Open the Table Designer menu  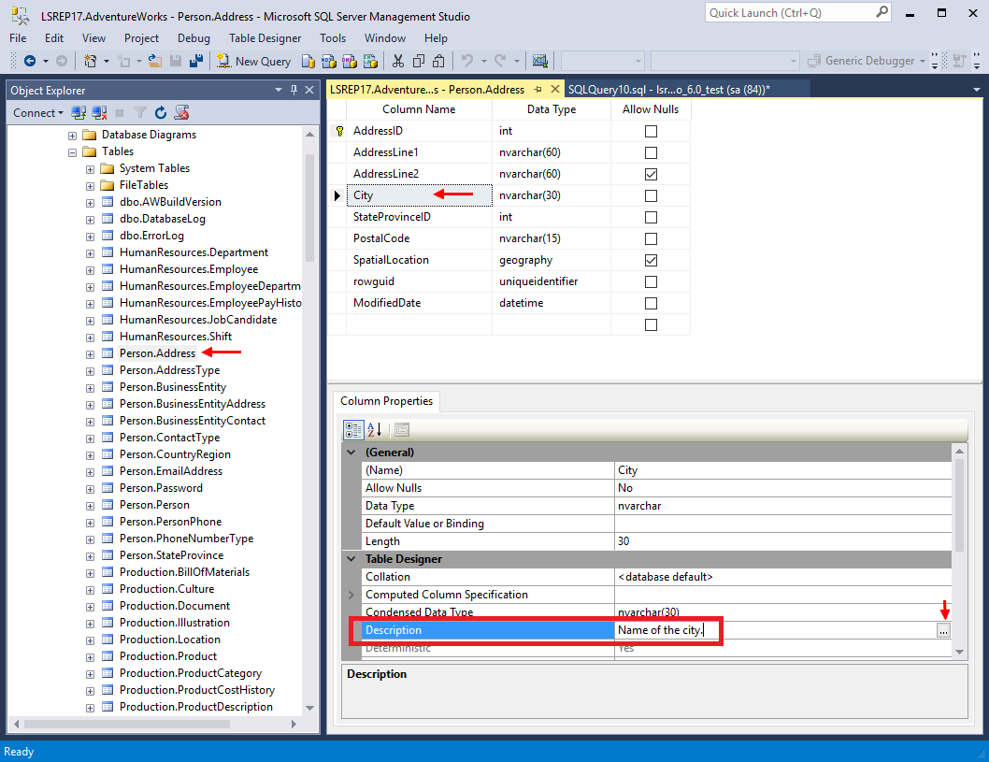point(266,38)
